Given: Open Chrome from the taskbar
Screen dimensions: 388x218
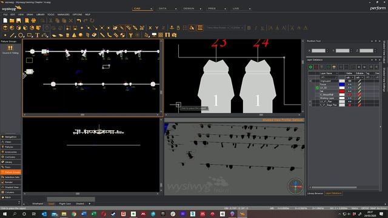Looking at the screenshot, I should coord(74,214).
